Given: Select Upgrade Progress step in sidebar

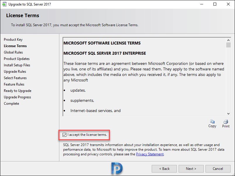Looking at the screenshot, I should point(17,97).
